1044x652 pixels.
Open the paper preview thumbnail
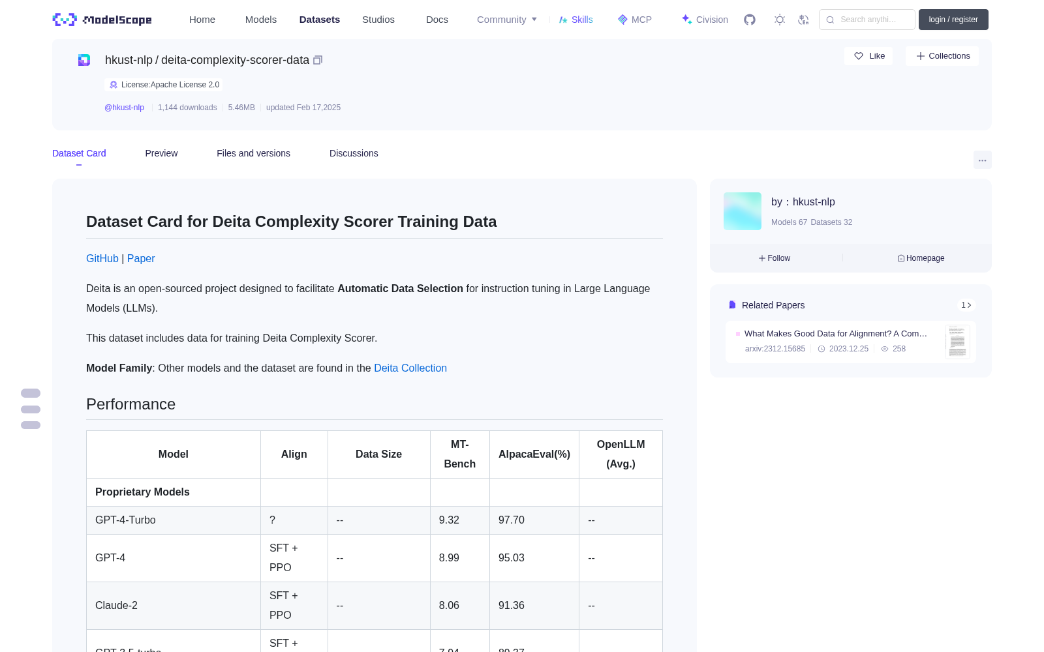(x=957, y=342)
